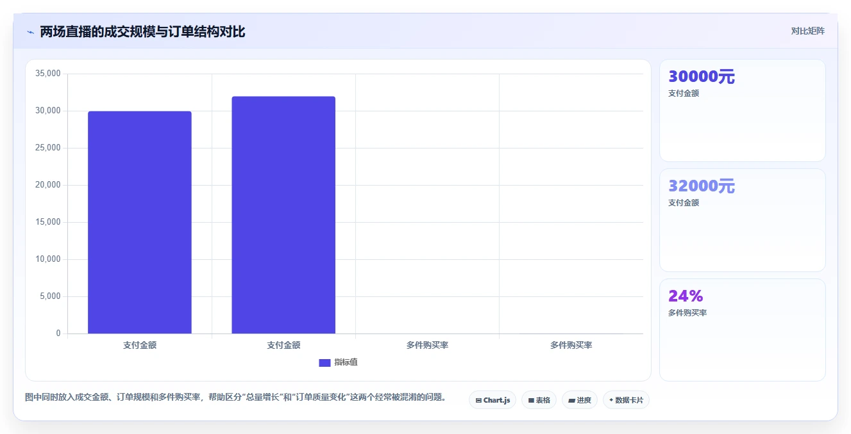Click the 25,000 y-axis label

[48, 148]
